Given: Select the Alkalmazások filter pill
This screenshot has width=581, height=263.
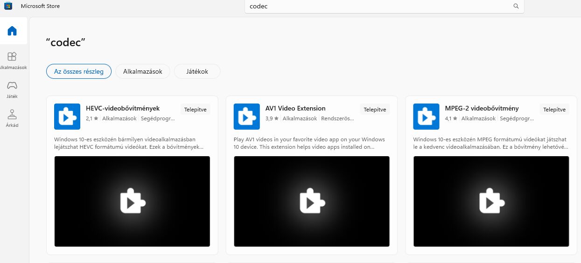Looking at the screenshot, I should (142, 71).
